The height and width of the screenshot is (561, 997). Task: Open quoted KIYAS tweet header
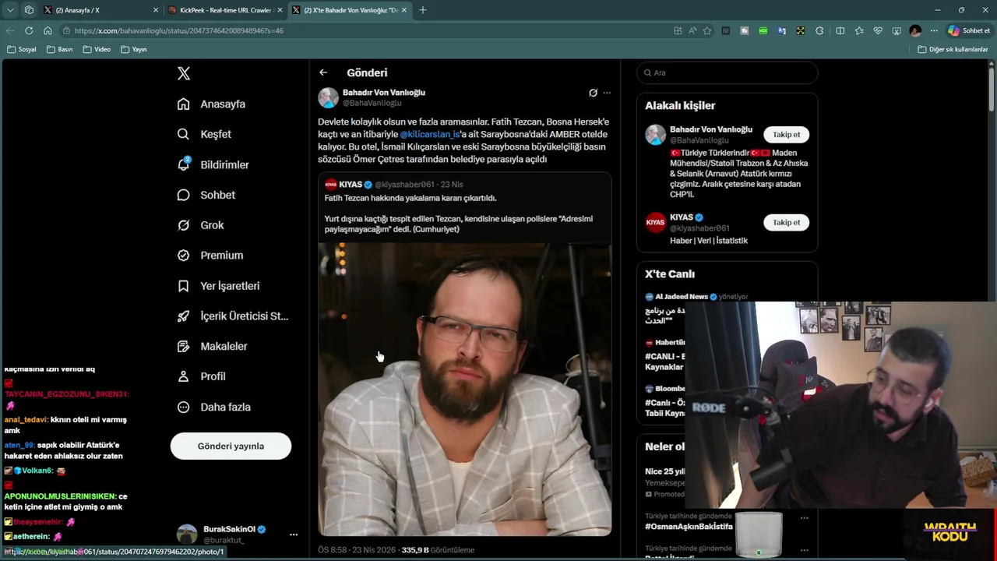click(x=394, y=185)
